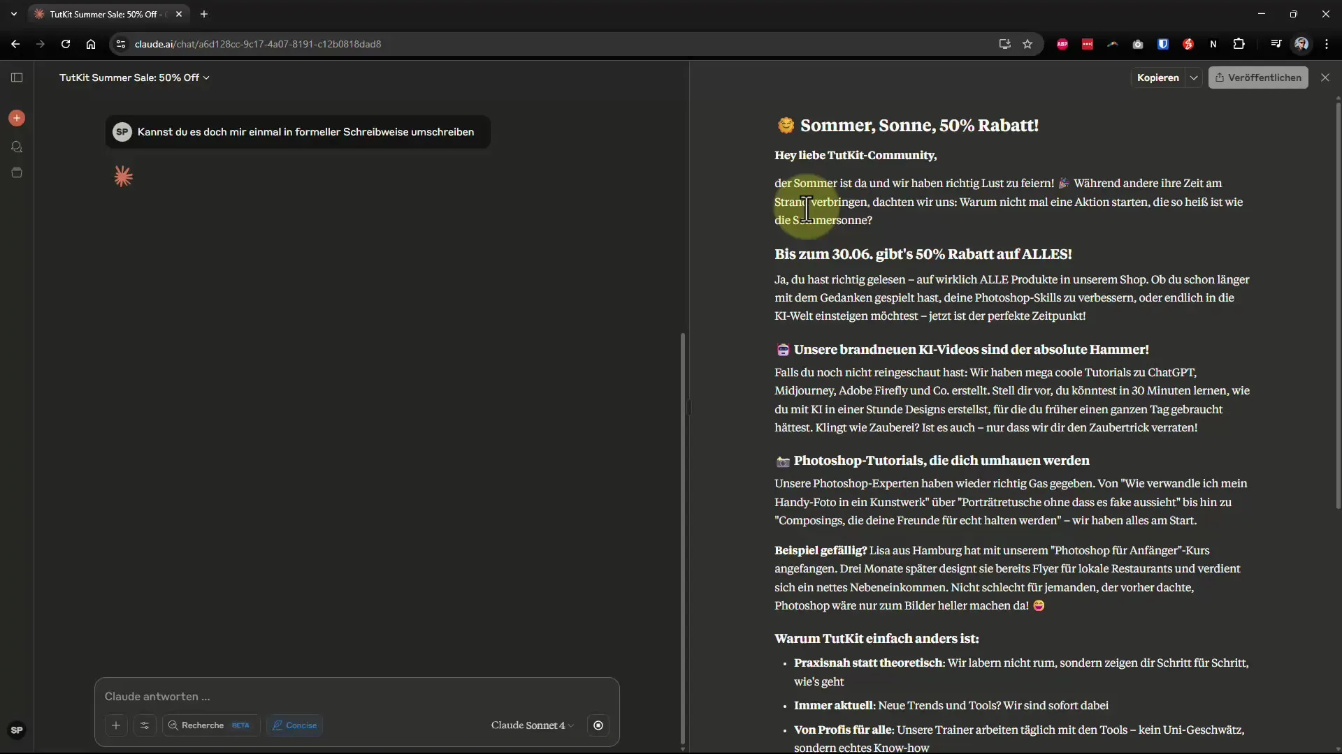Click the Claude loading spark icon

(123, 177)
